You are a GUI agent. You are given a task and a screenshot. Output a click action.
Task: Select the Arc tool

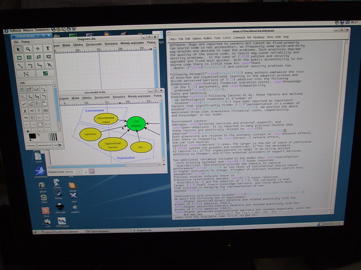pos(30,66)
